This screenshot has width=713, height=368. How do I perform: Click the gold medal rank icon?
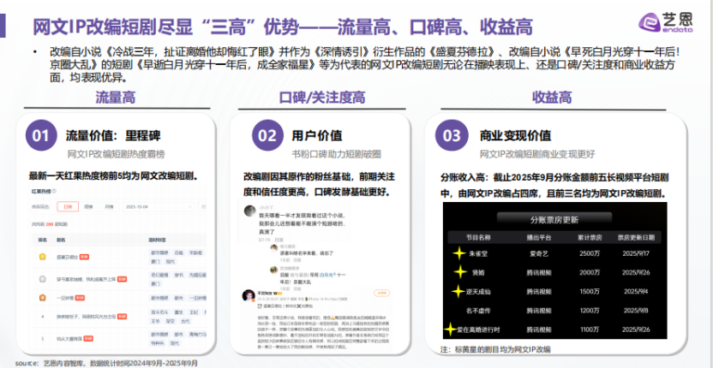(x=42, y=257)
